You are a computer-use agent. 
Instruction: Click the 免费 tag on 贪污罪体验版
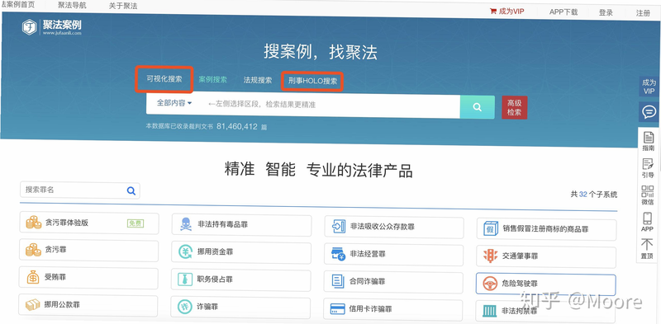[x=136, y=223]
